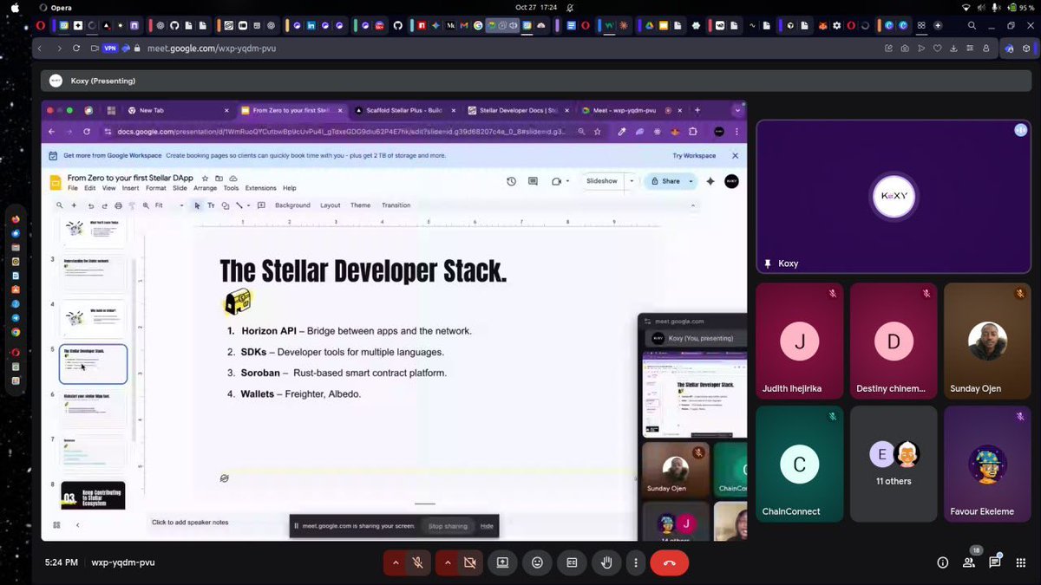Select Judith Ihejirika participant tile
Viewport: 1041px width, 585px height.
(x=799, y=340)
